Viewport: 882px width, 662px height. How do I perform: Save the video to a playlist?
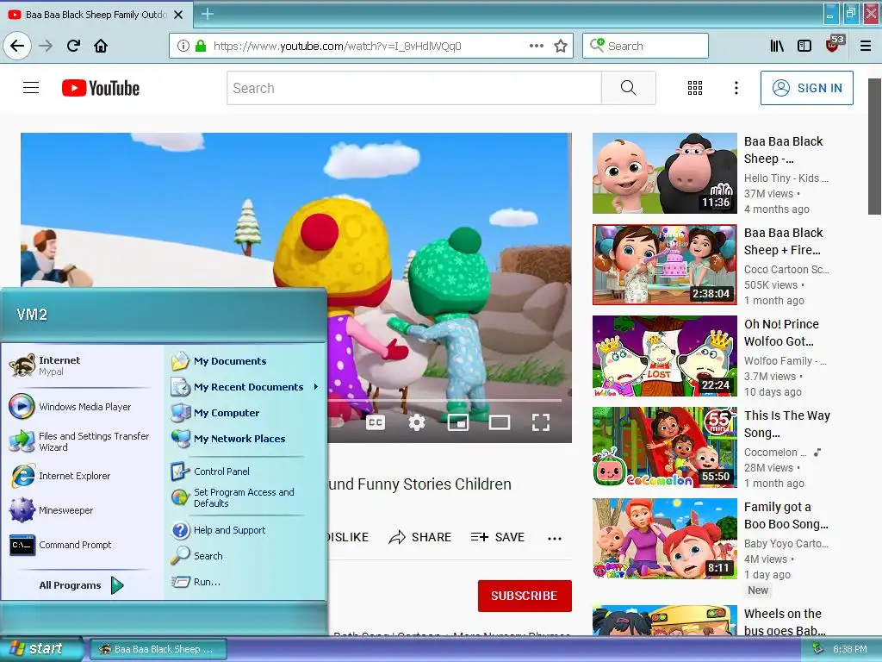click(x=497, y=538)
